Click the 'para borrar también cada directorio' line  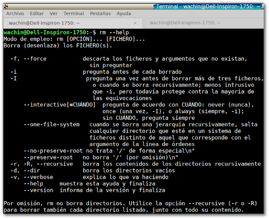124,210
